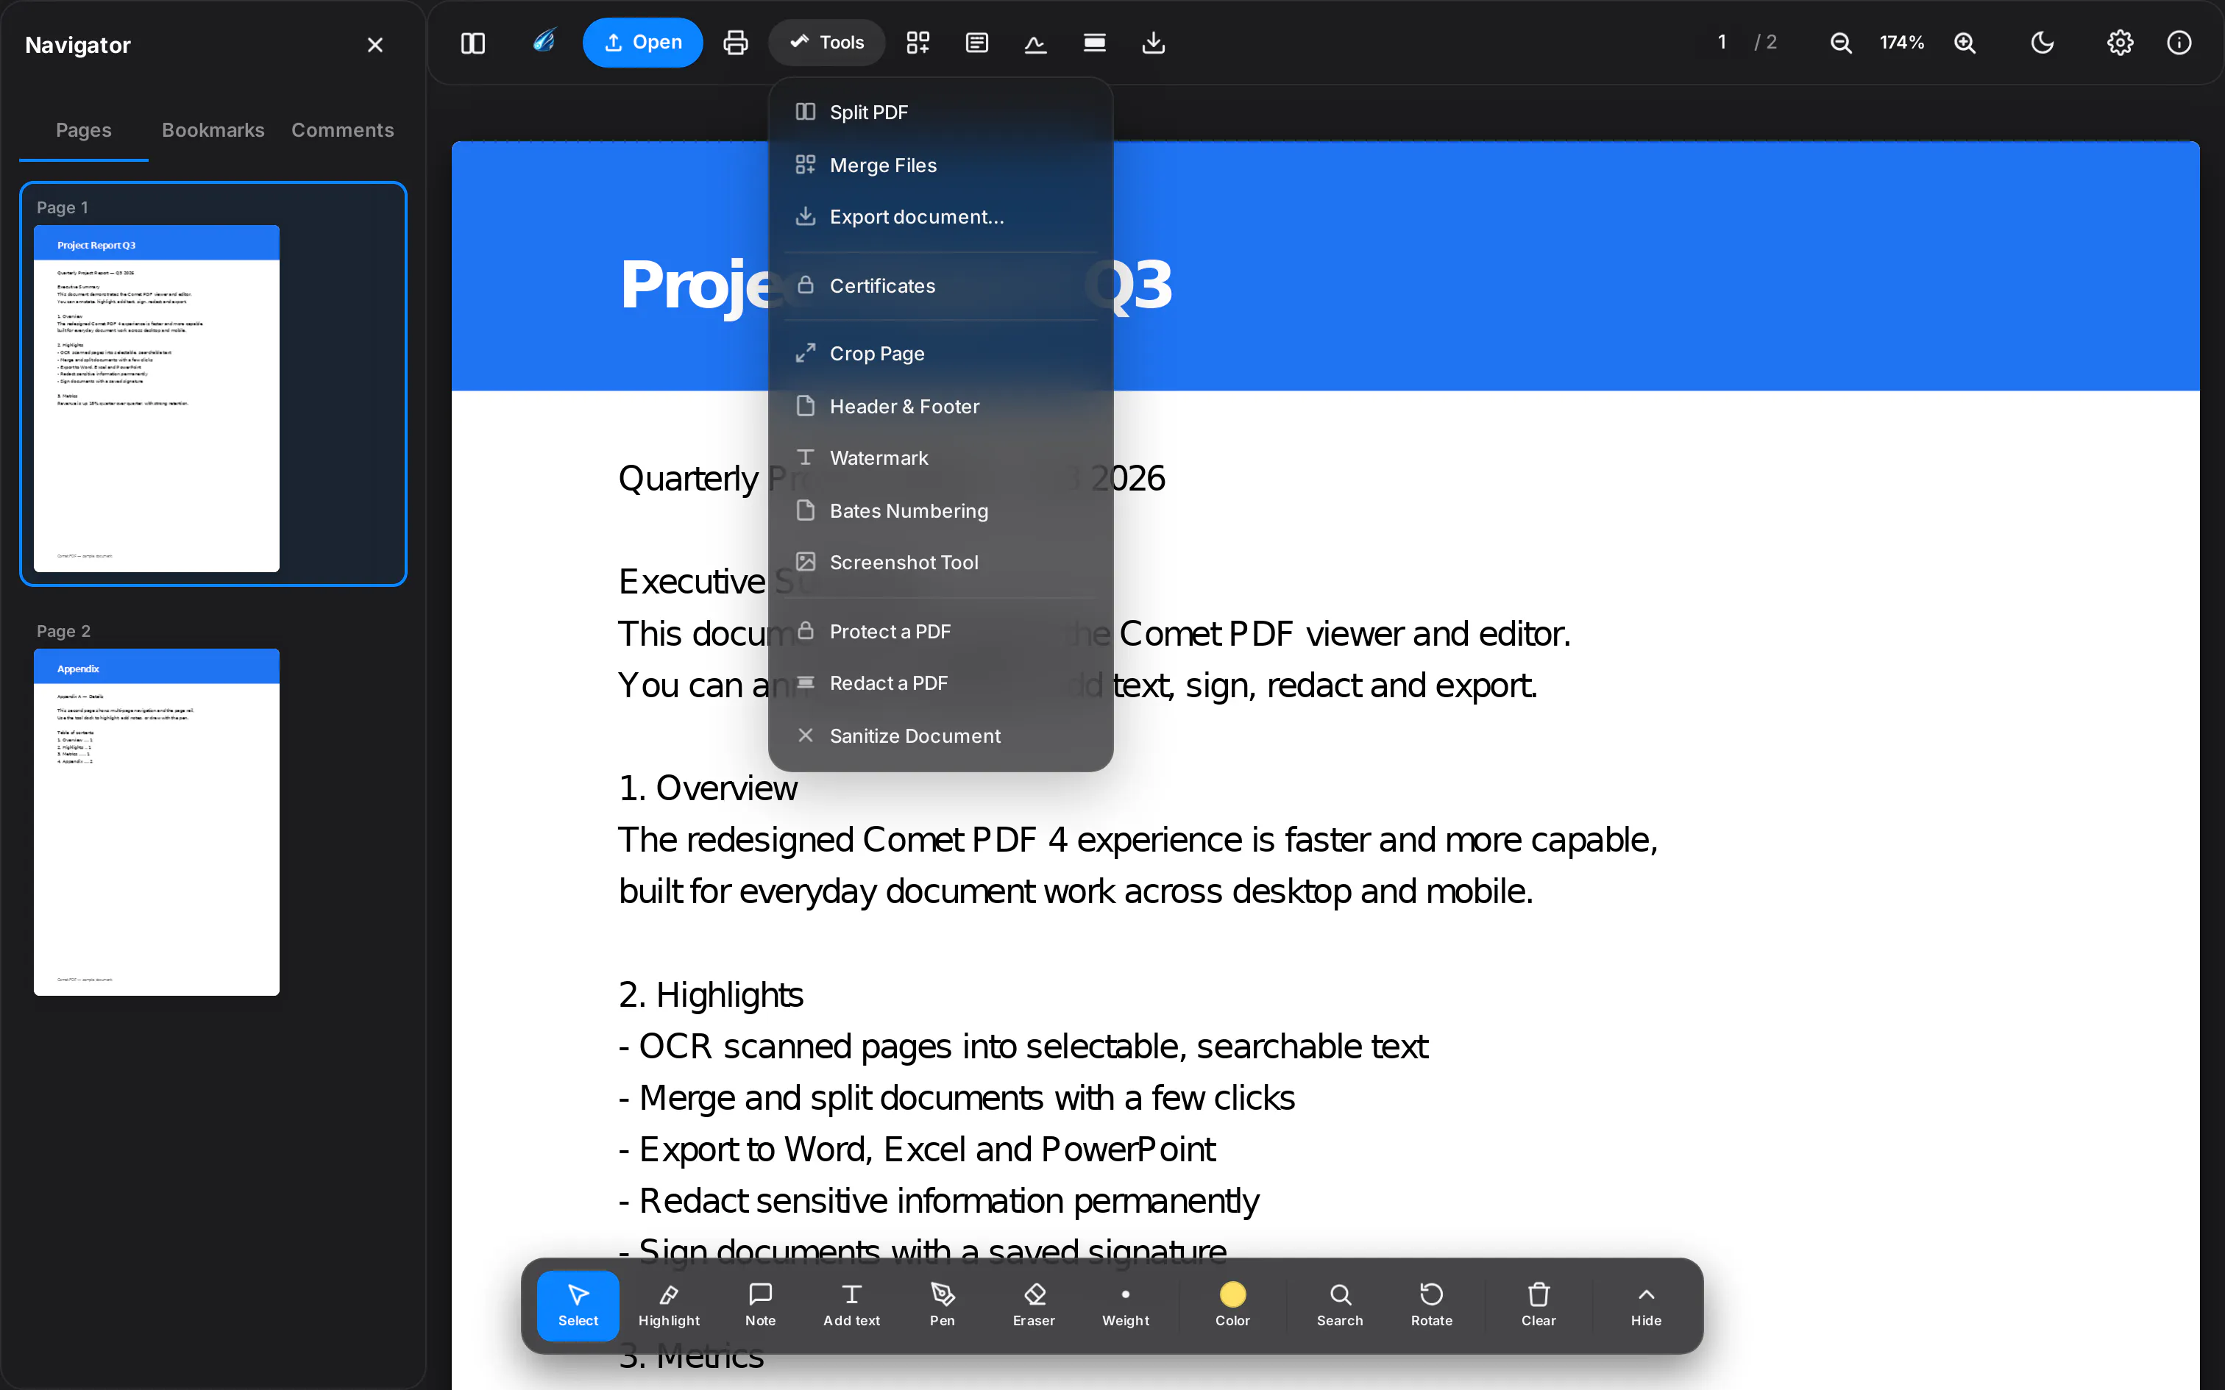Choose Header & Footer option
Image resolution: width=2225 pixels, height=1390 pixels.
pos(940,406)
